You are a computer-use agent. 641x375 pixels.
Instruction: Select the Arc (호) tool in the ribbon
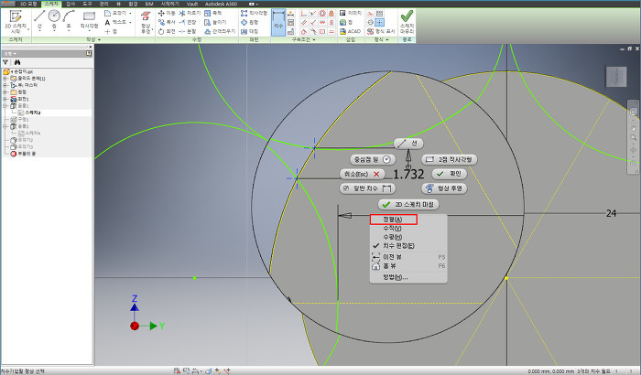(69, 20)
